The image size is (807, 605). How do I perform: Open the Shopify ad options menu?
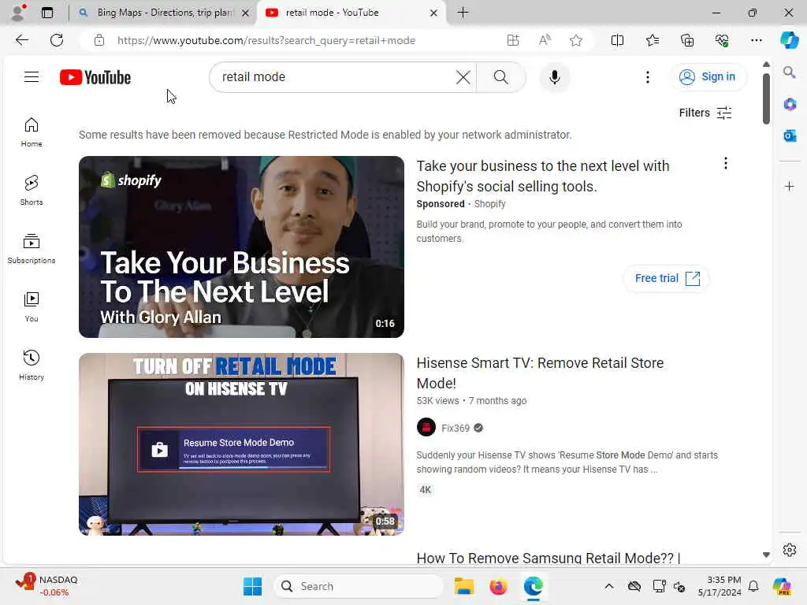click(725, 163)
